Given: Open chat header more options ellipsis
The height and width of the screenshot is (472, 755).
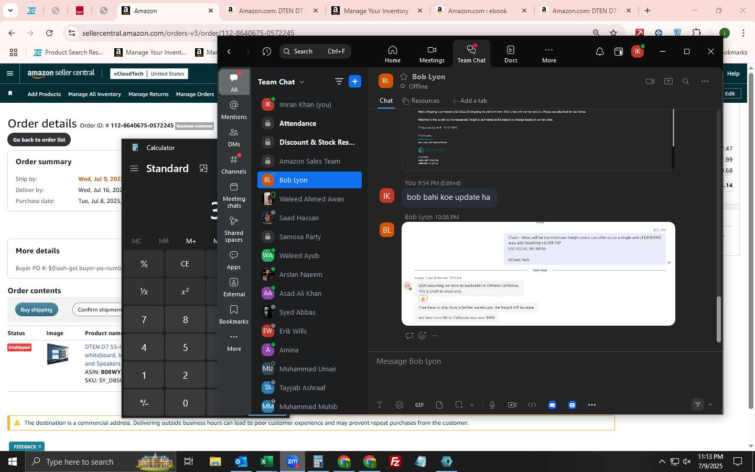Looking at the screenshot, I should [705, 81].
